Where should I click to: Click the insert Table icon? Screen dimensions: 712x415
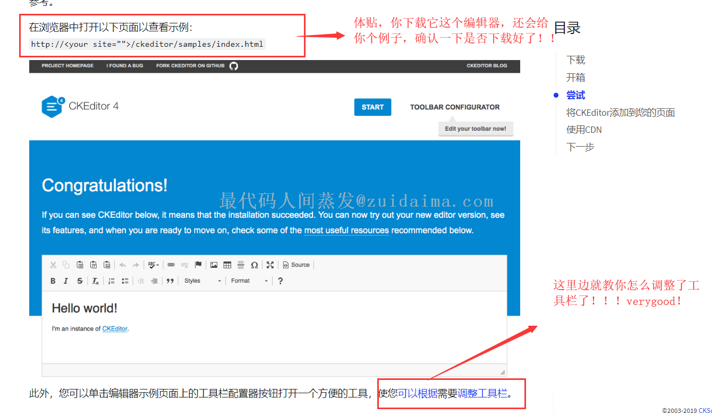[x=227, y=265]
